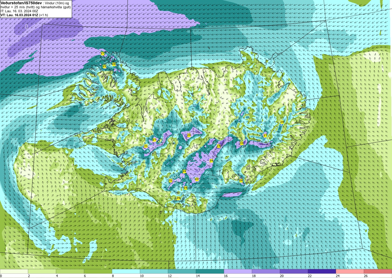Click the legend scale number "18"
Image resolution: width=392 pixels, height=278 pixels.
[254, 276]
